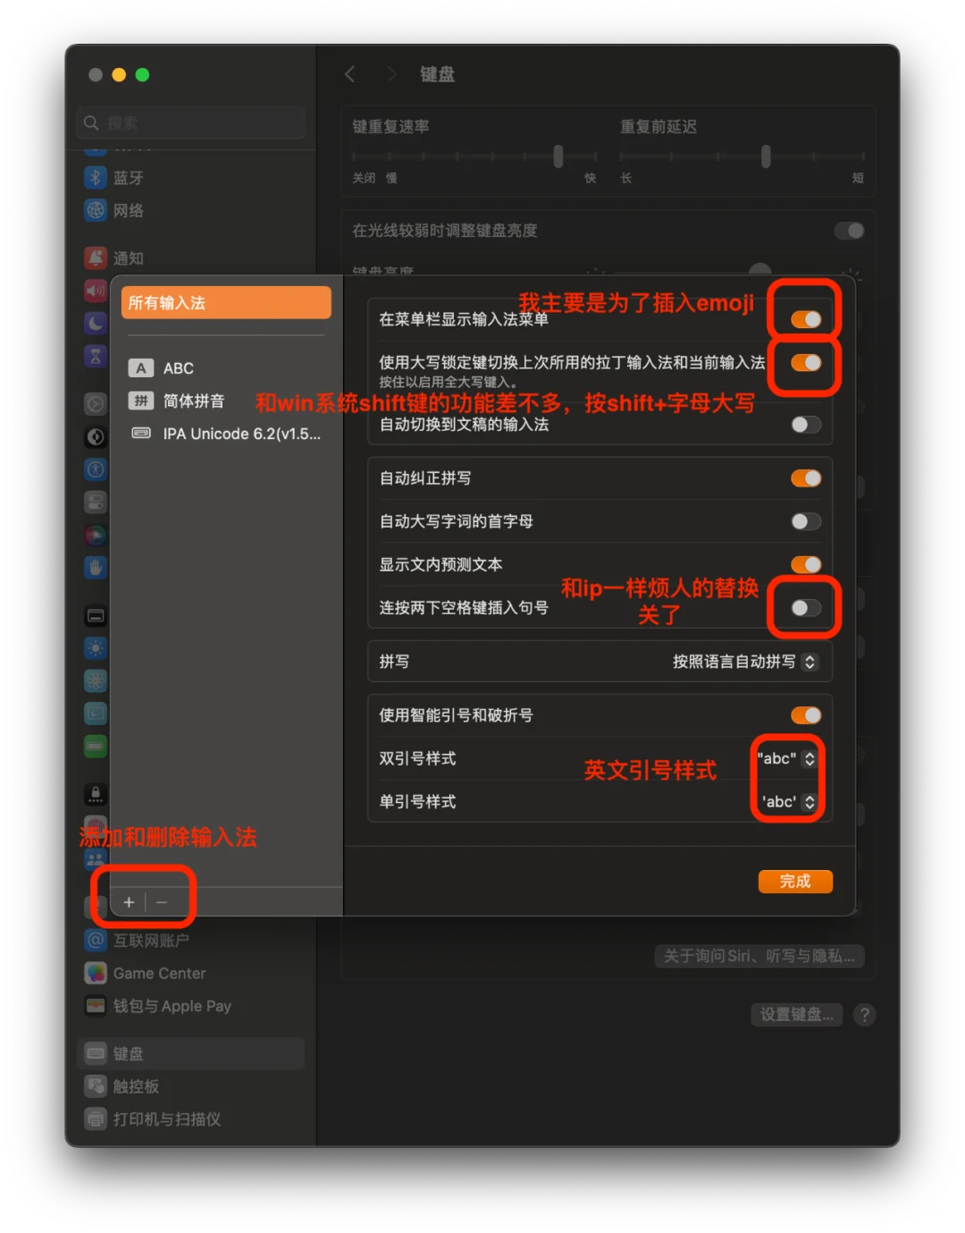Viewport: 965px width, 1233px height.
Task: Open the Control Center switches icon
Action: point(96,502)
